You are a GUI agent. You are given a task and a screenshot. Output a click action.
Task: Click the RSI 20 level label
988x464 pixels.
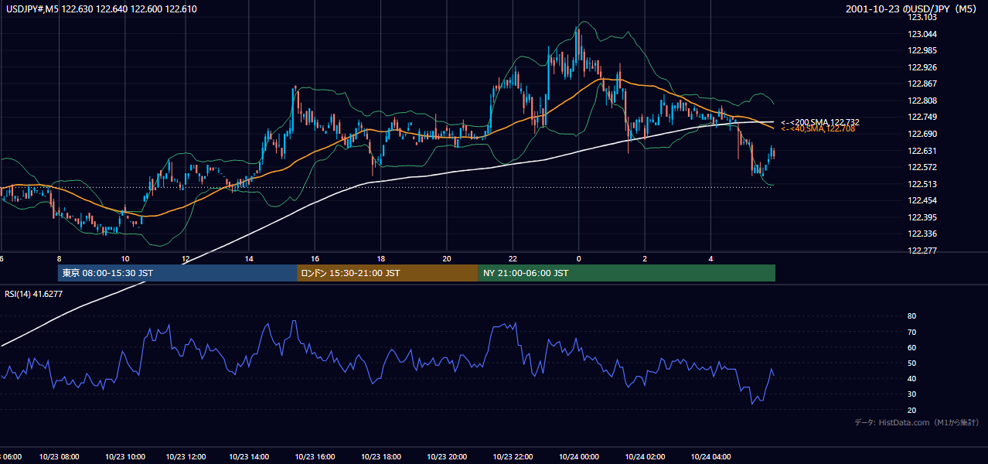[x=911, y=410]
